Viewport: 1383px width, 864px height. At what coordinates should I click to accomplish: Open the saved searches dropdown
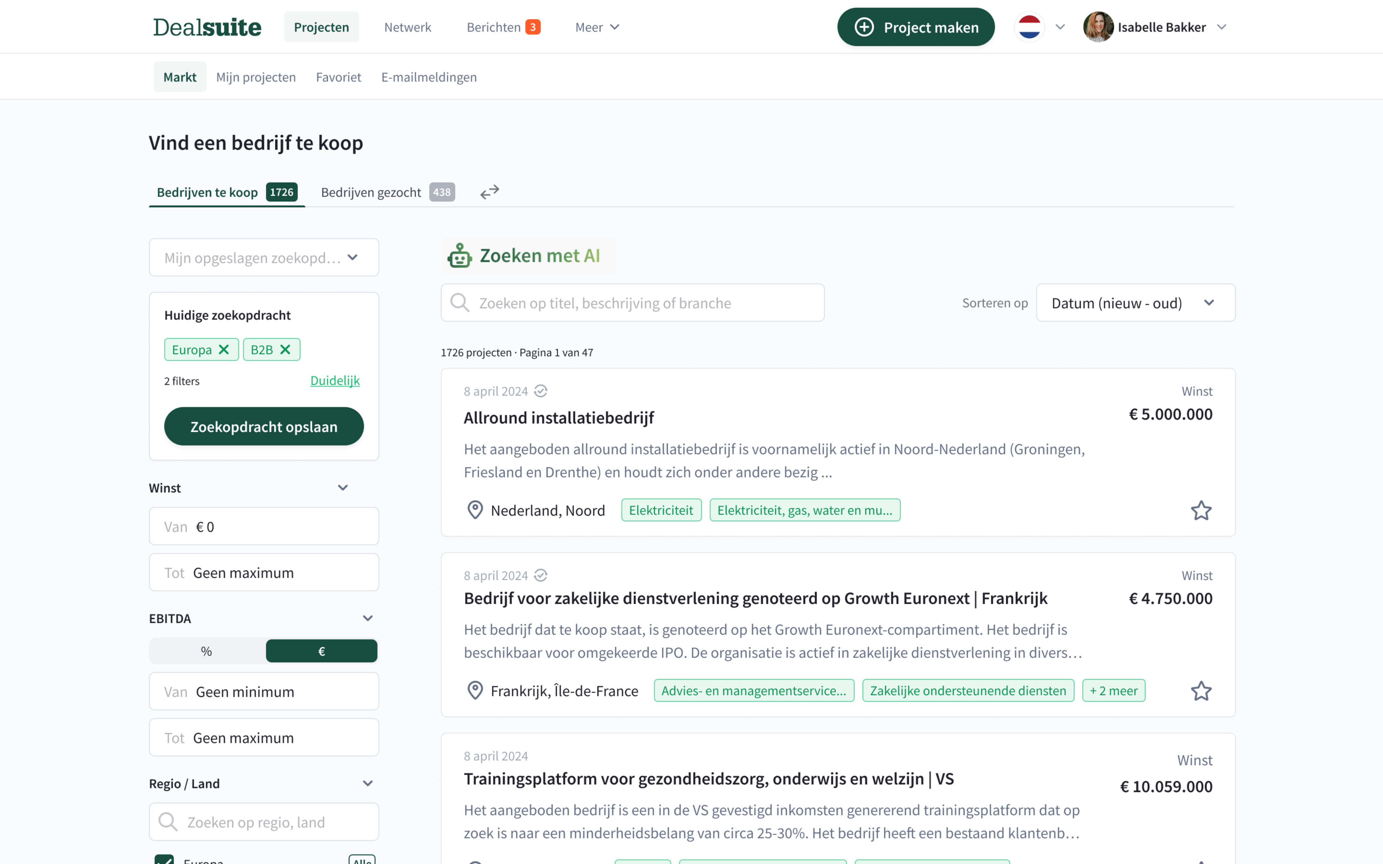point(263,258)
